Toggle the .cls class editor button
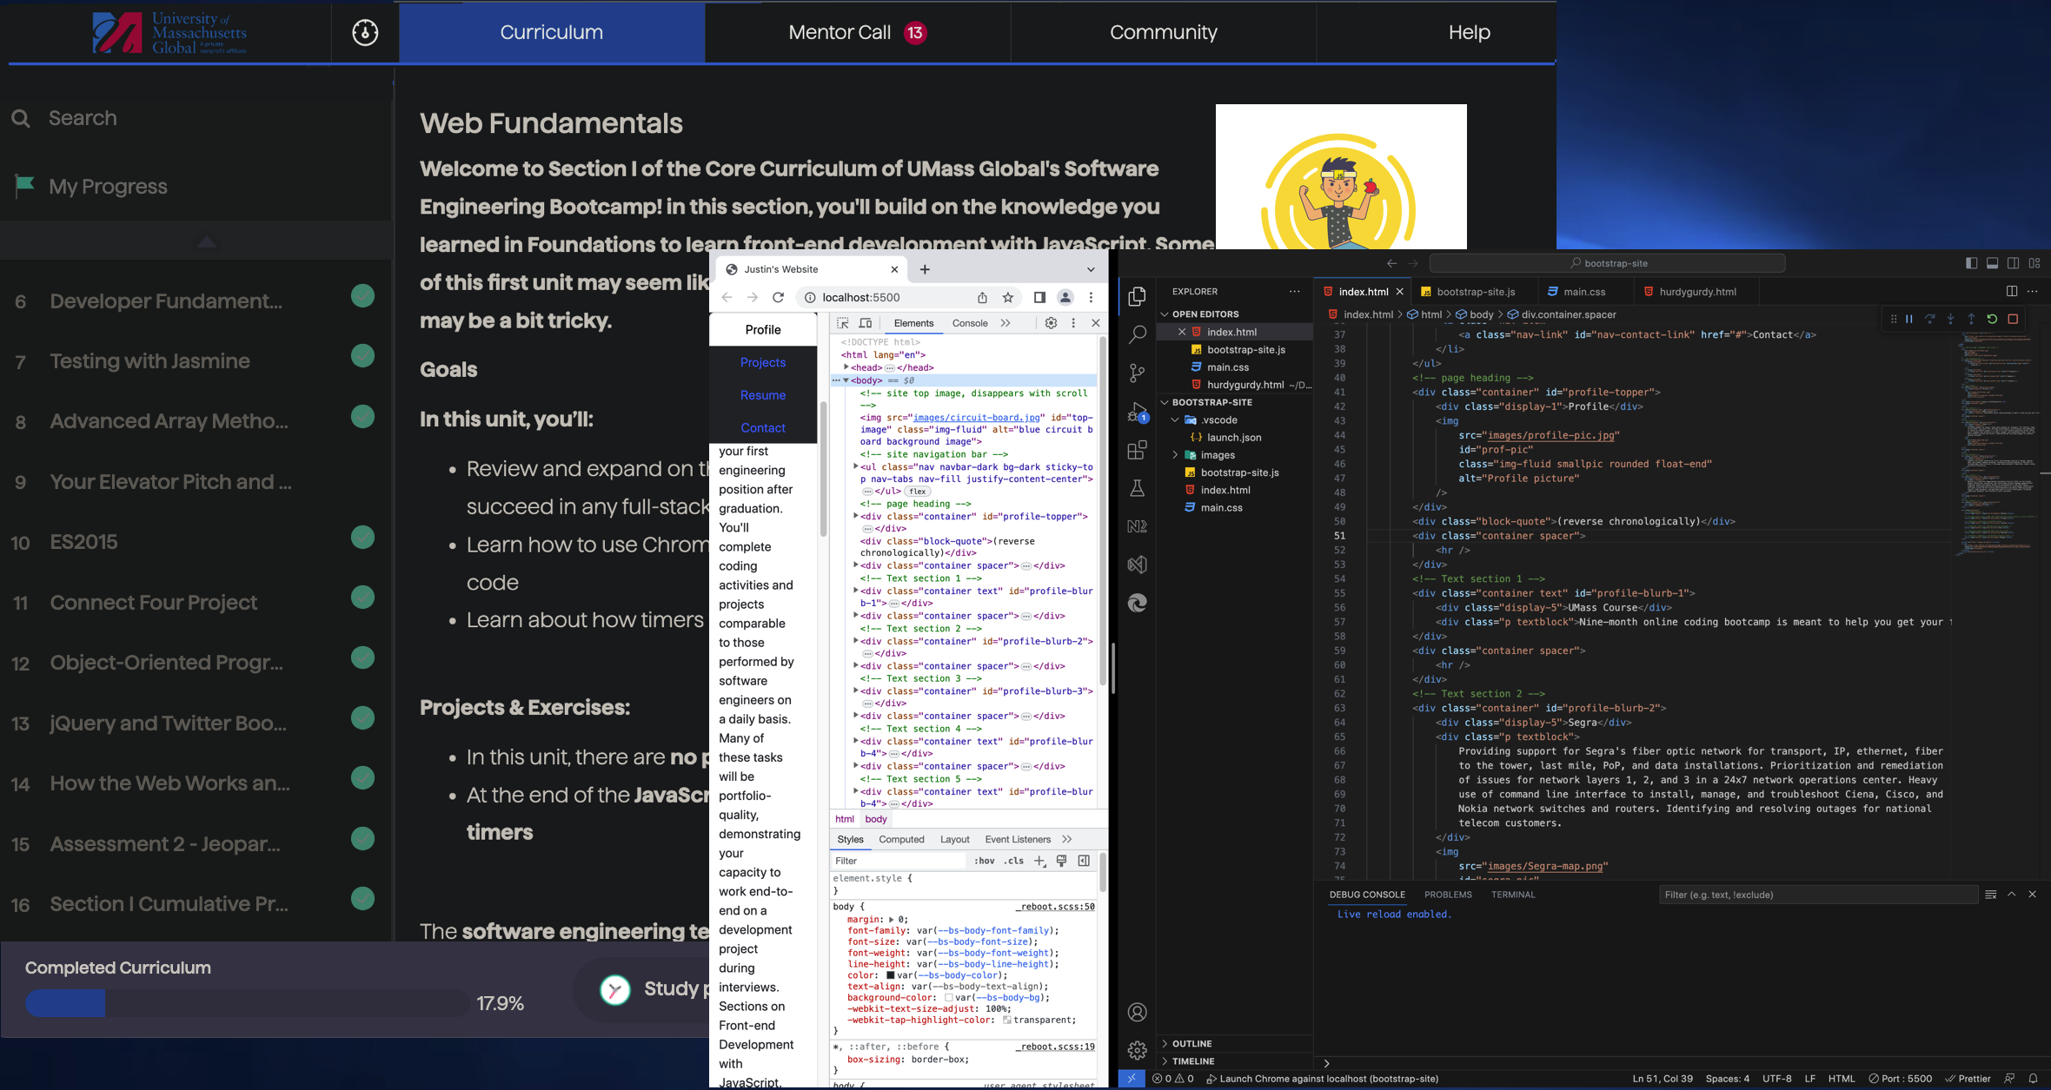Viewport: 2051px width, 1090px height. pyautogui.click(x=1013, y=861)
